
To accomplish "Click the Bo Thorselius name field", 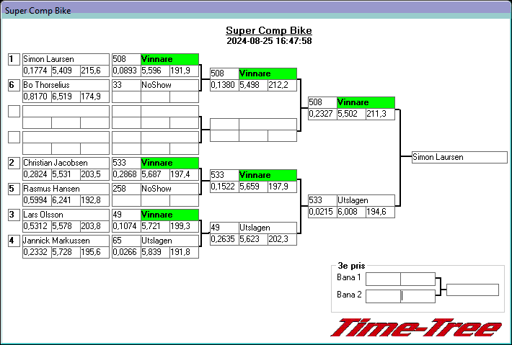I will 66,85.
